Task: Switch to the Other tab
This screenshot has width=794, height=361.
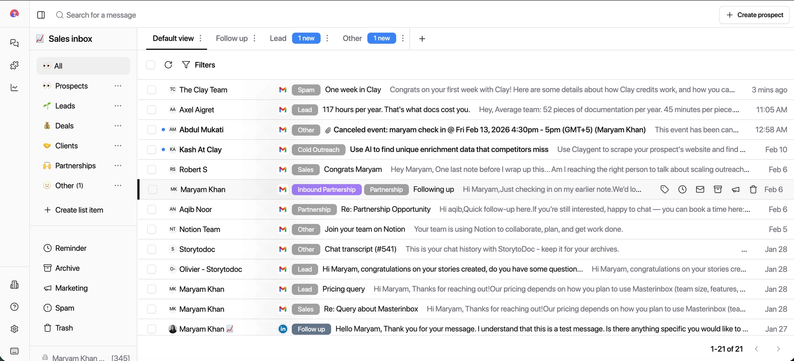Action: tap(352, 38)
